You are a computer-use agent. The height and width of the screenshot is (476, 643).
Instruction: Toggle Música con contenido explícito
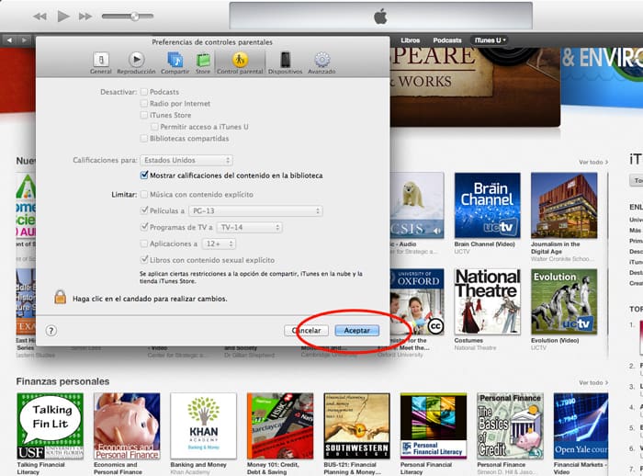(x=144, y=194)
